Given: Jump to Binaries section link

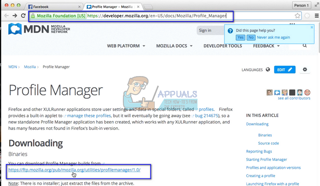Looking at the screenshot, I should 265,135.
